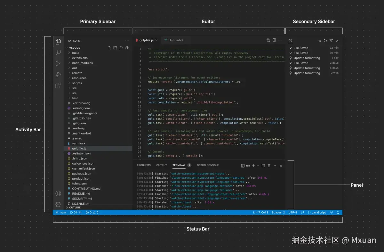Refresh the Explorer file tree

121,48
